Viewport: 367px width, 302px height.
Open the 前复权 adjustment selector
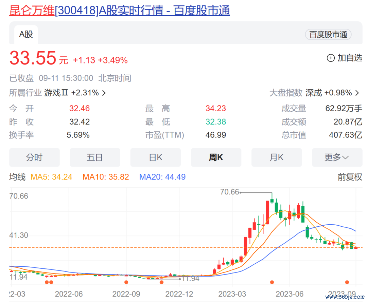click(x=350, y=177)
